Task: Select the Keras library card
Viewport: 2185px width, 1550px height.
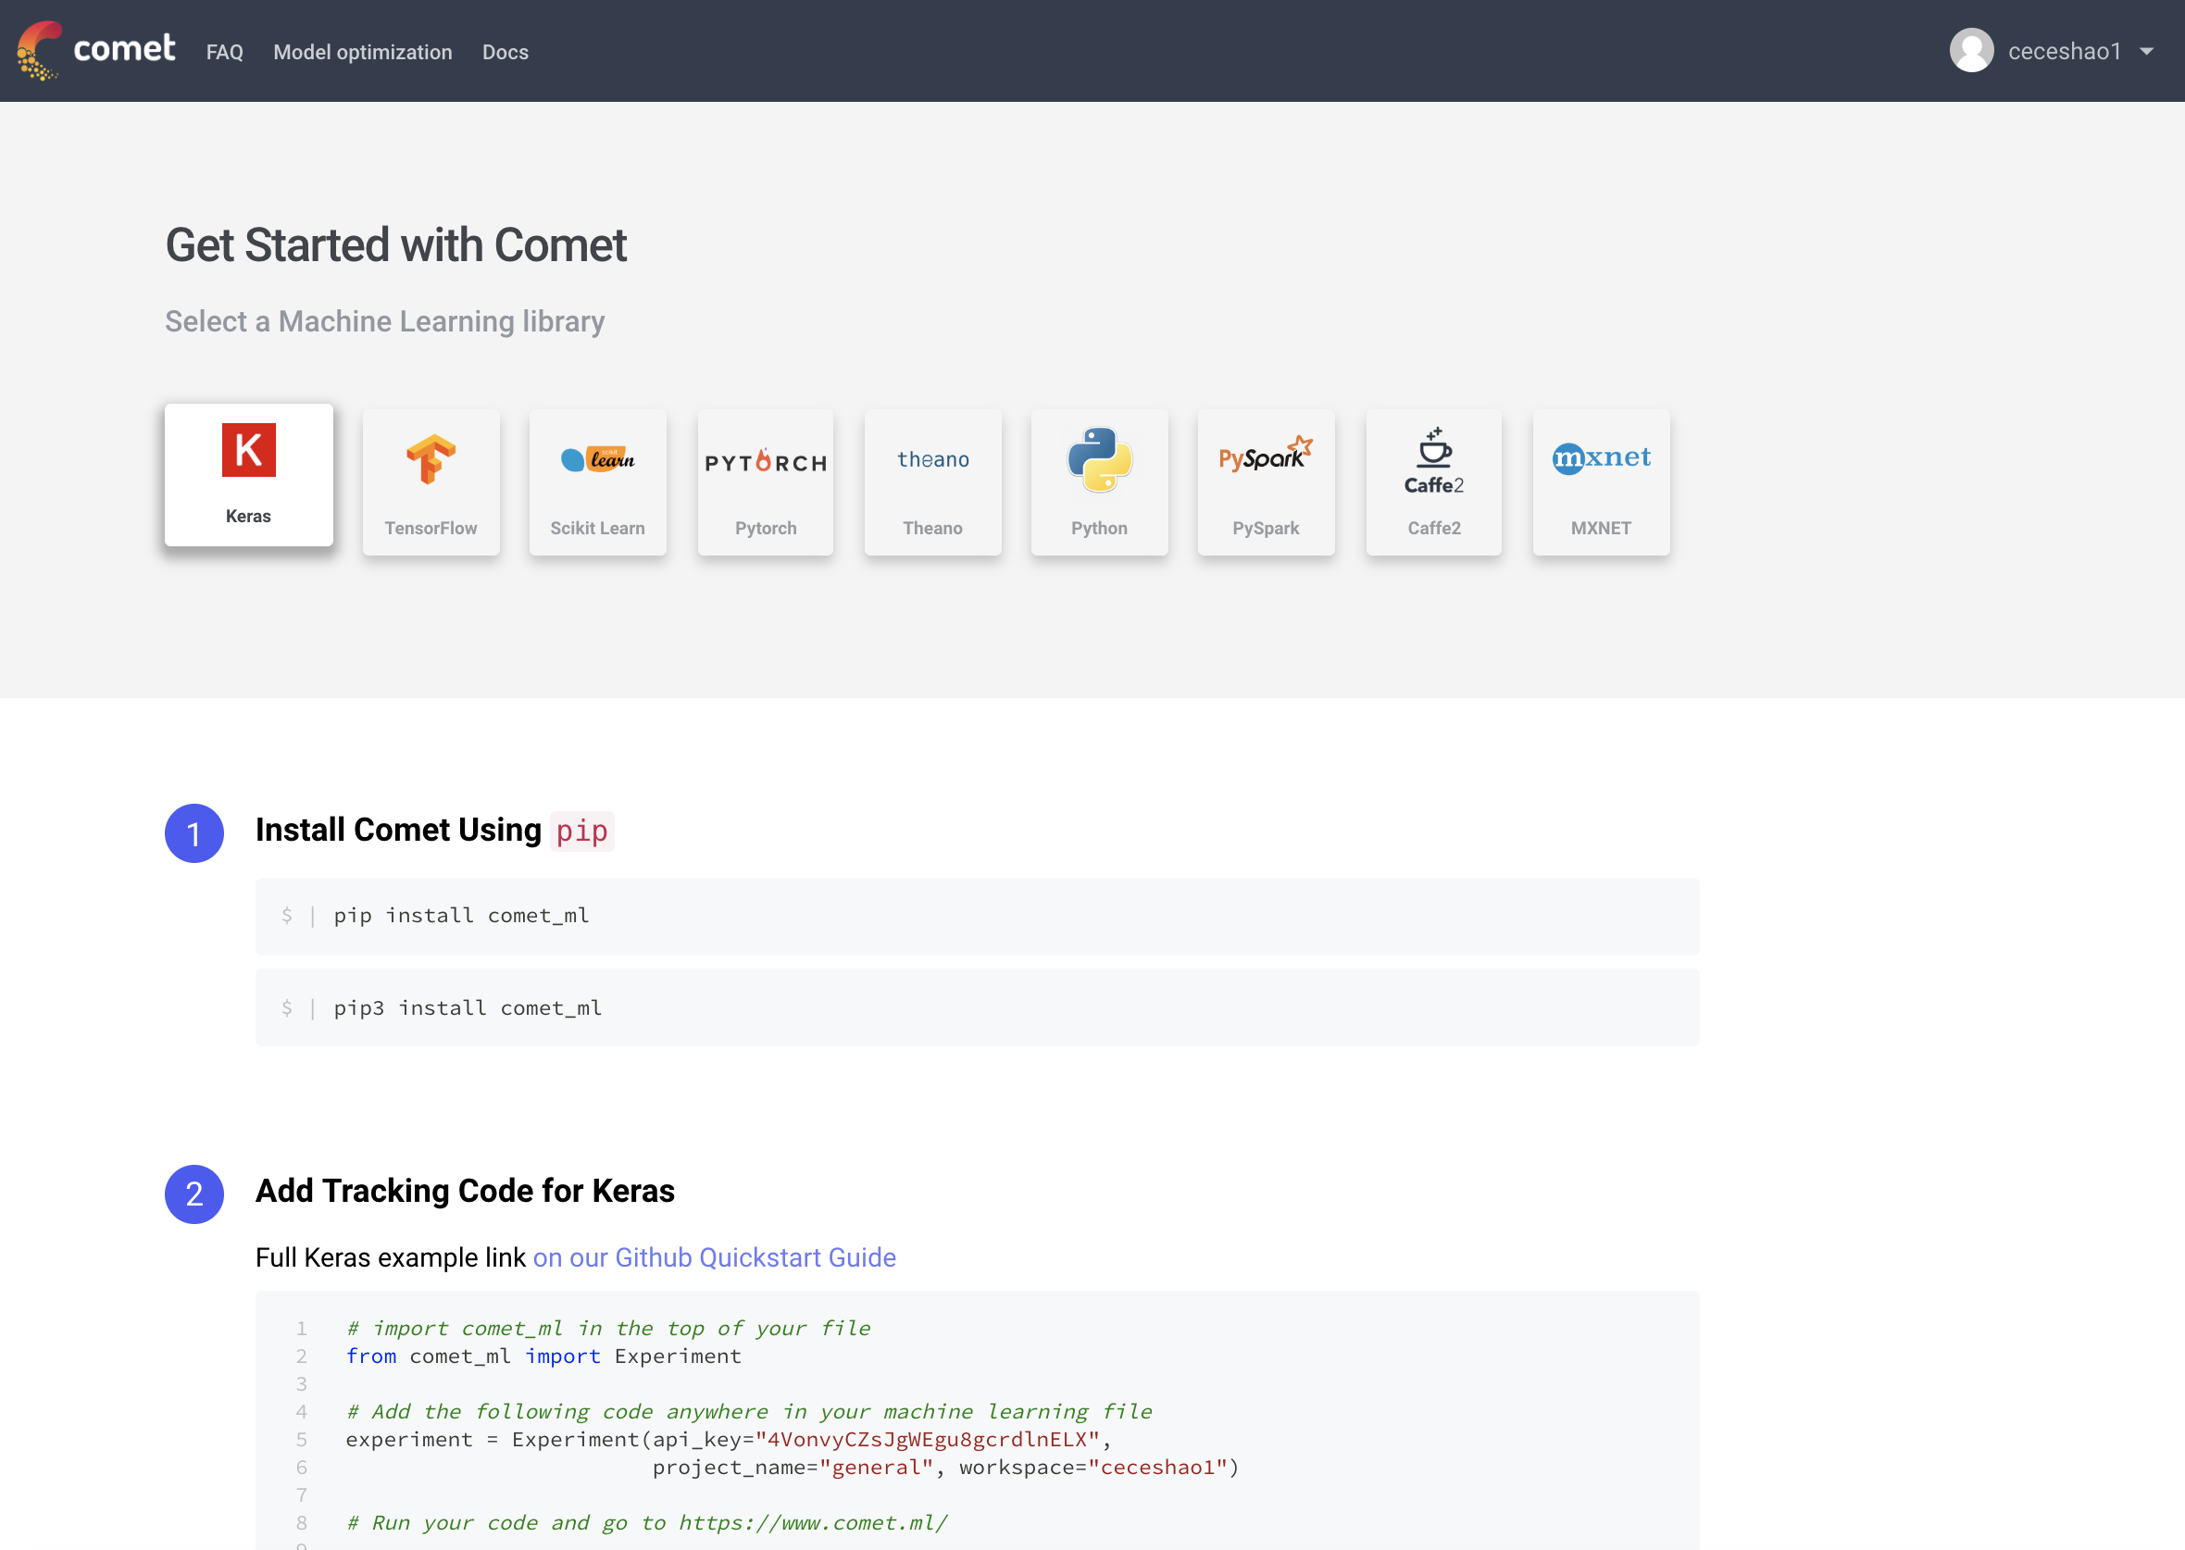Action: (249, 474)
